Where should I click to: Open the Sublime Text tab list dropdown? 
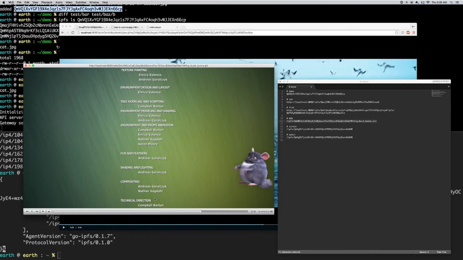[x=449, y=86]
